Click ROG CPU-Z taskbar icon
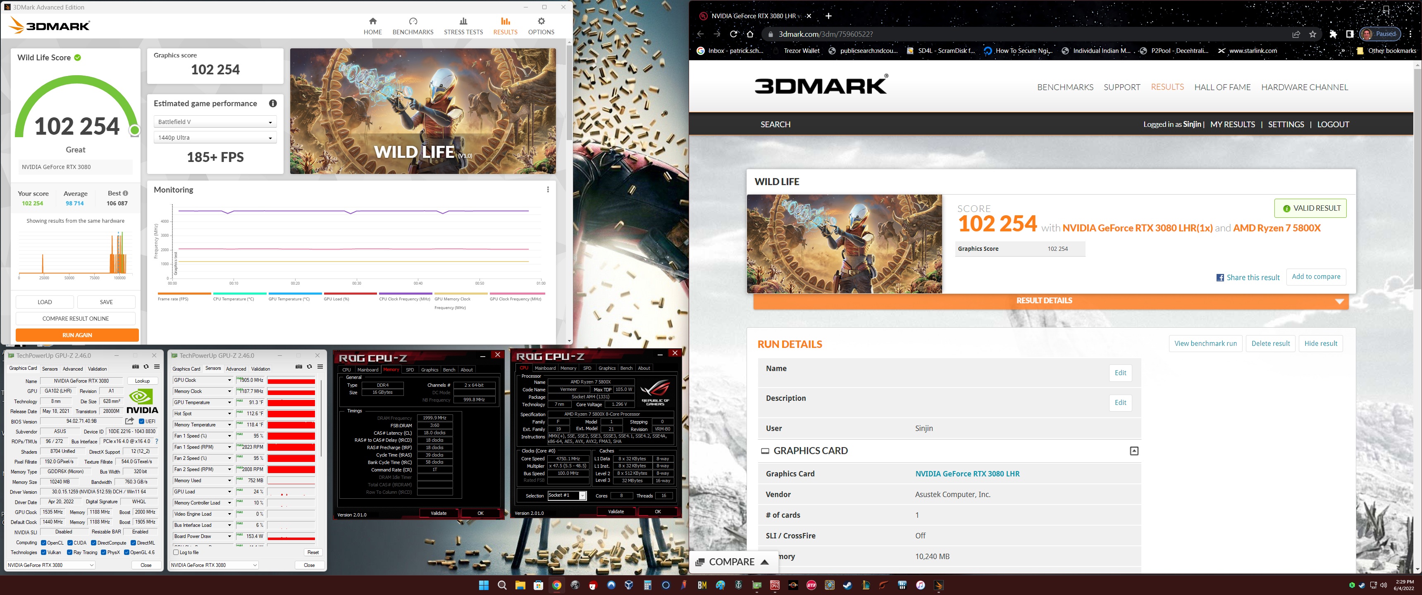The image size is (1422, 595). [x=775, y=585]
